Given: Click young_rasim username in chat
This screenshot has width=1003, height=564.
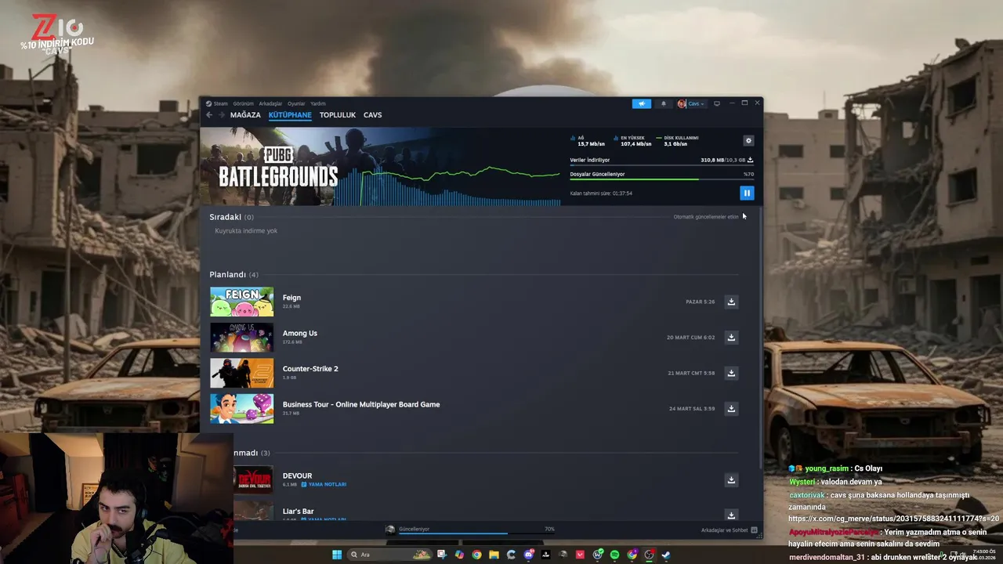Looking at the screenshot, I should click(x=827, y=468).
